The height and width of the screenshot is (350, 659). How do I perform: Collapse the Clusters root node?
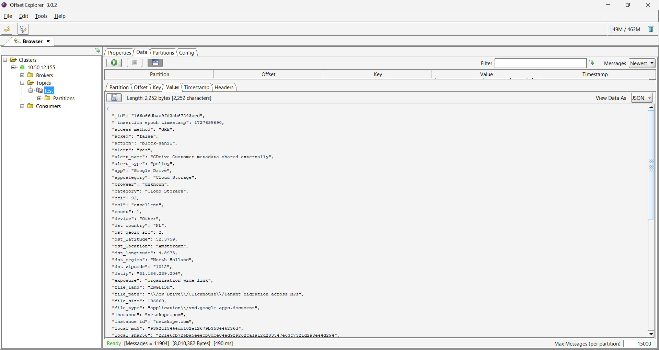5,60
